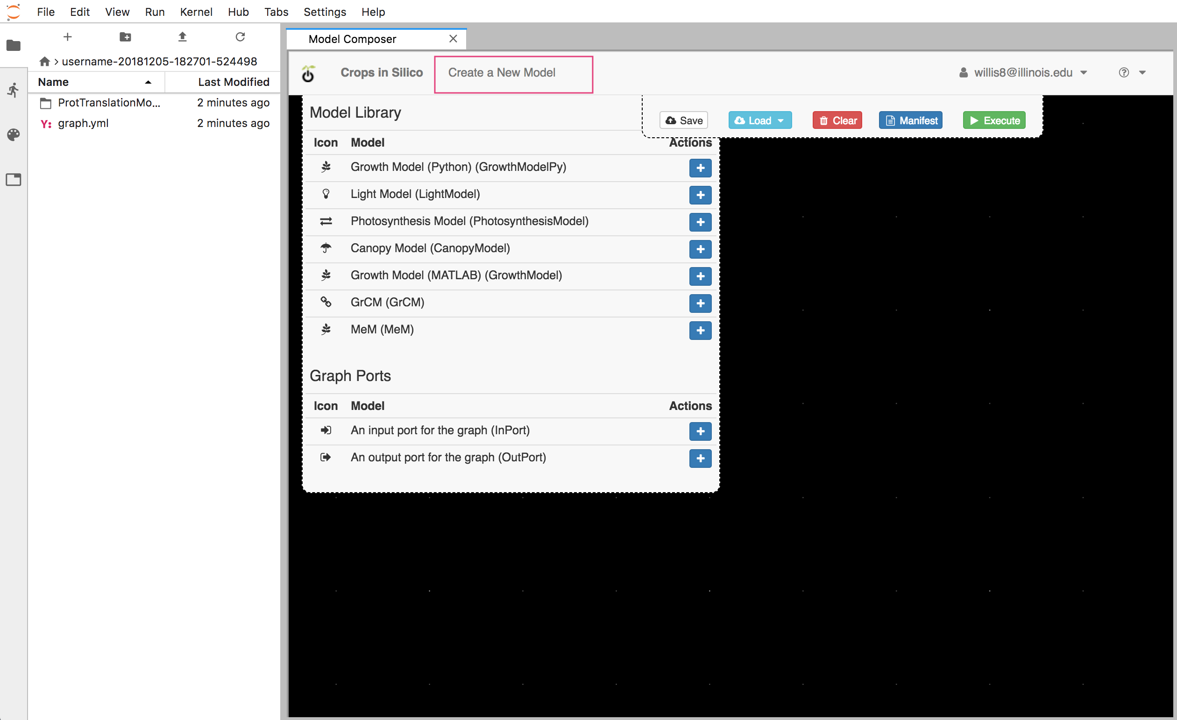Click the Upload Files icon
The width and height of the screenshot is (1177, 720).
pos(183,37)
